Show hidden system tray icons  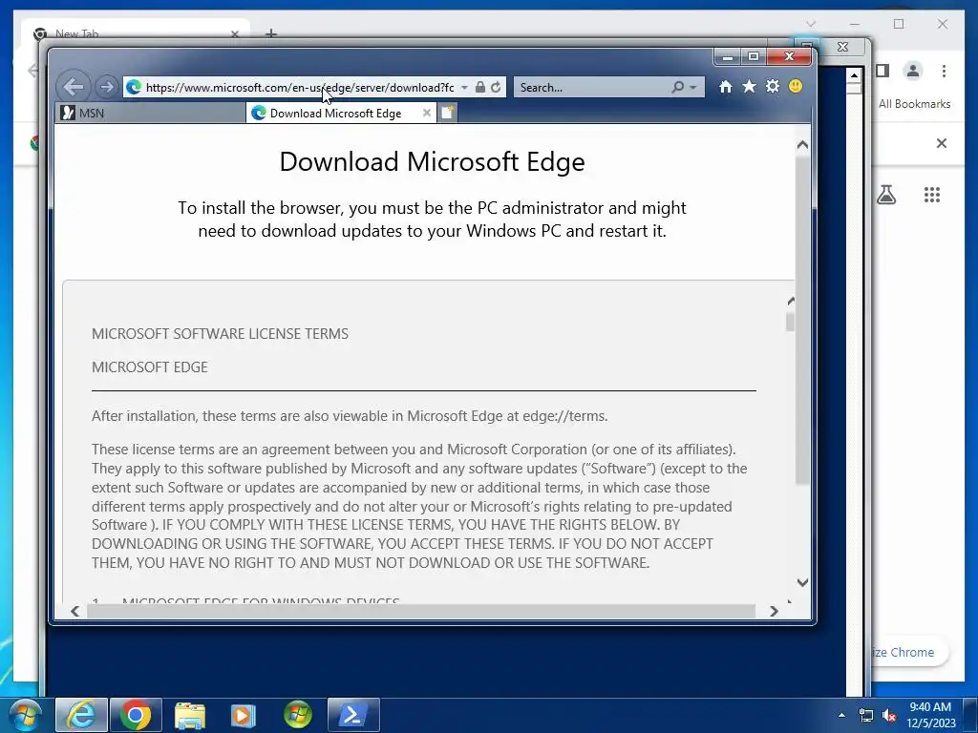pyautogui.click(x=841, y=715)
